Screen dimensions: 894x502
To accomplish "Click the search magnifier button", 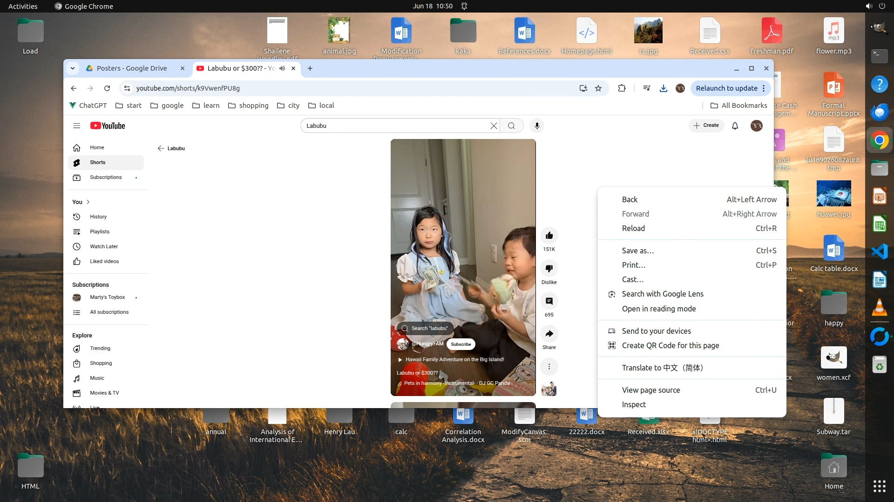I will 511,125.
